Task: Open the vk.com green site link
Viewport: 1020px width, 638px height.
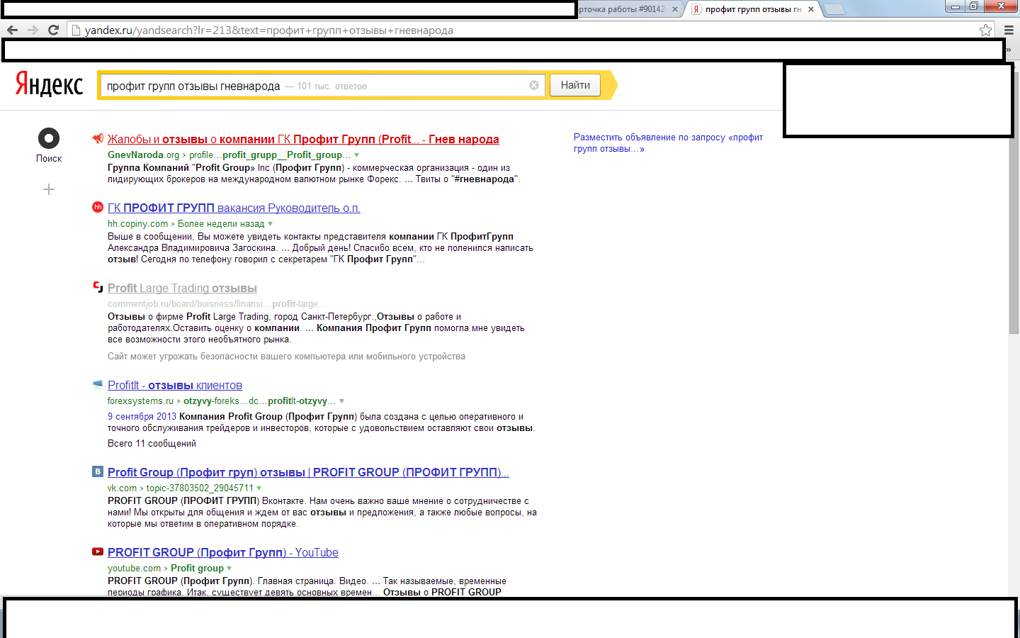Action: tap(122, 488)
